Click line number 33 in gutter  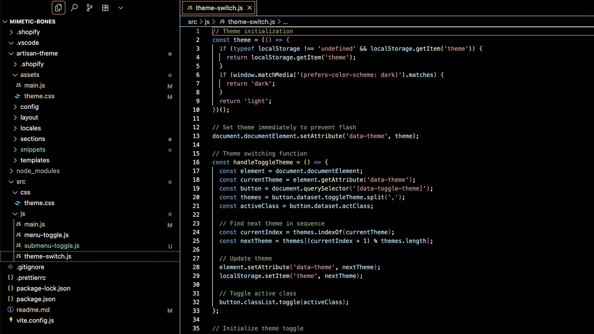click(x=196, y=311)
